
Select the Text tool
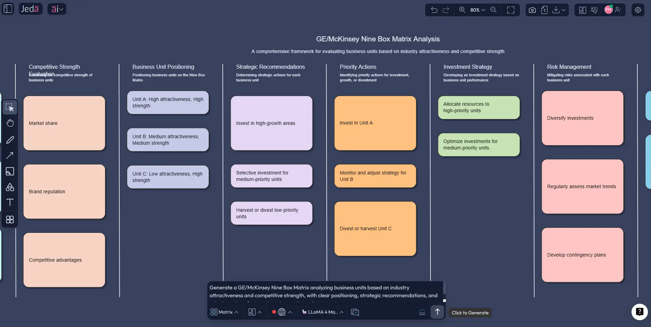coord(10,202)
